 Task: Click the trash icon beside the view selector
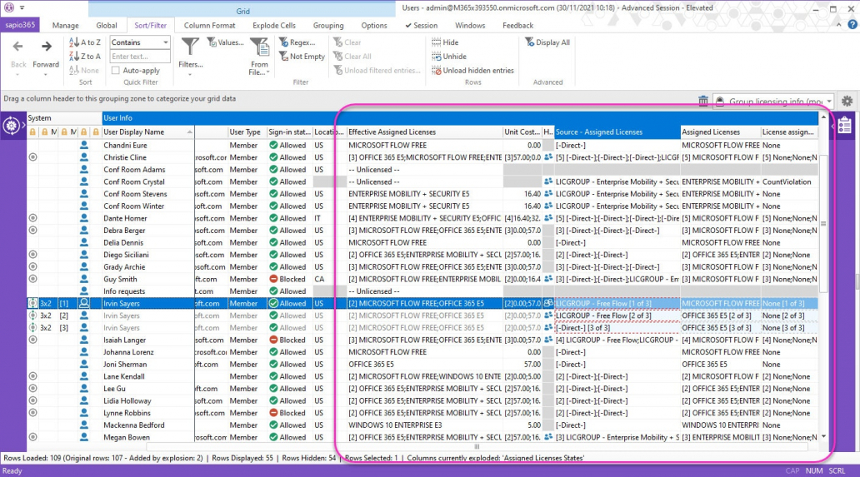coord(703,101)
